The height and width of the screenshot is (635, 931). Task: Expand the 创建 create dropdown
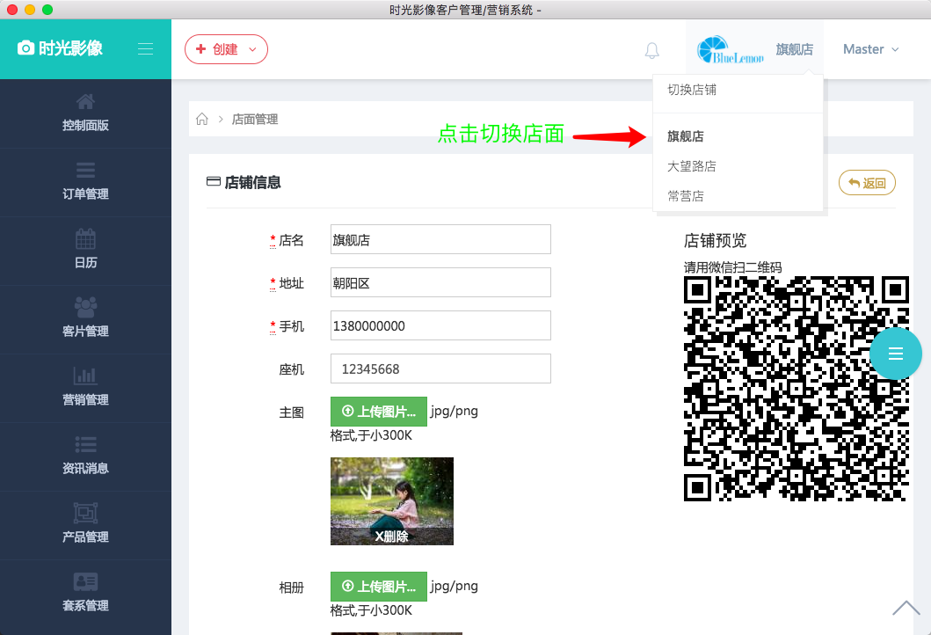(226, 49)
